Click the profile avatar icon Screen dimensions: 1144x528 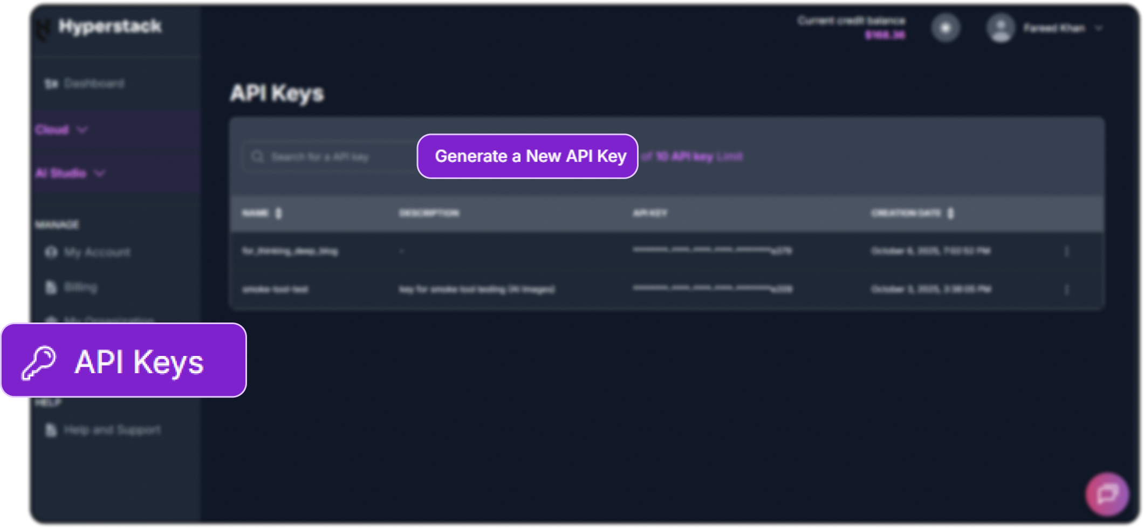(x=1001, y=28)
